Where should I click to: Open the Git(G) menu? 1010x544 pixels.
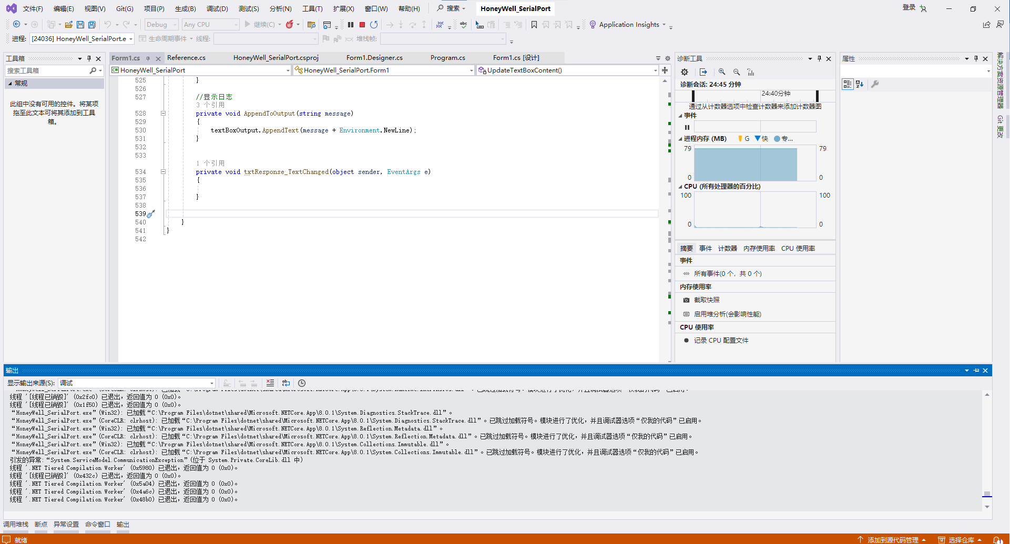click(x=125, y=8)
